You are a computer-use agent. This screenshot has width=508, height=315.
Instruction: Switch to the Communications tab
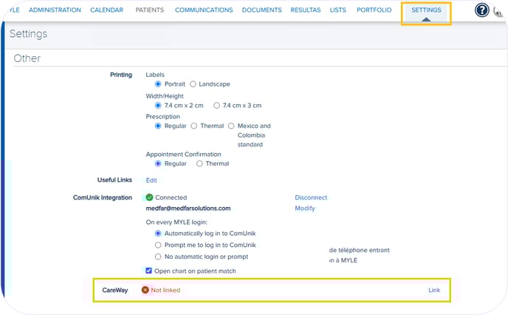click(204, 10)
